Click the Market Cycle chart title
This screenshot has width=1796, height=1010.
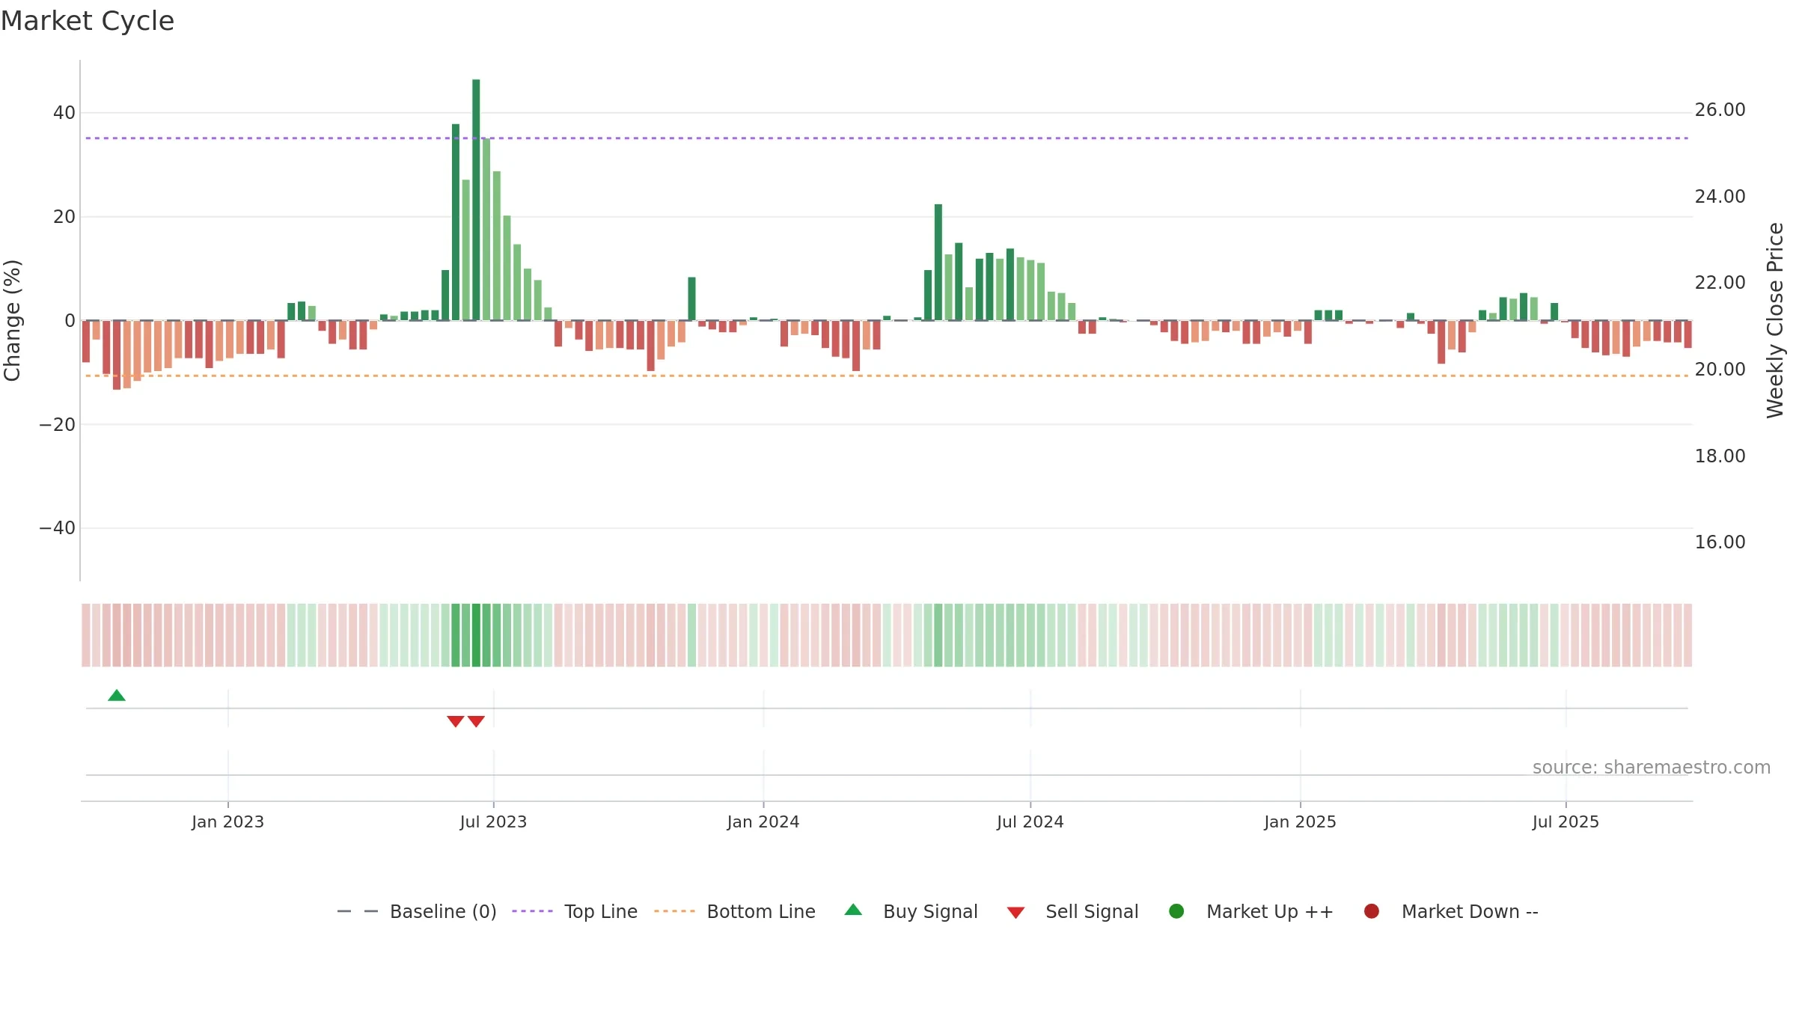pos(88,21)
